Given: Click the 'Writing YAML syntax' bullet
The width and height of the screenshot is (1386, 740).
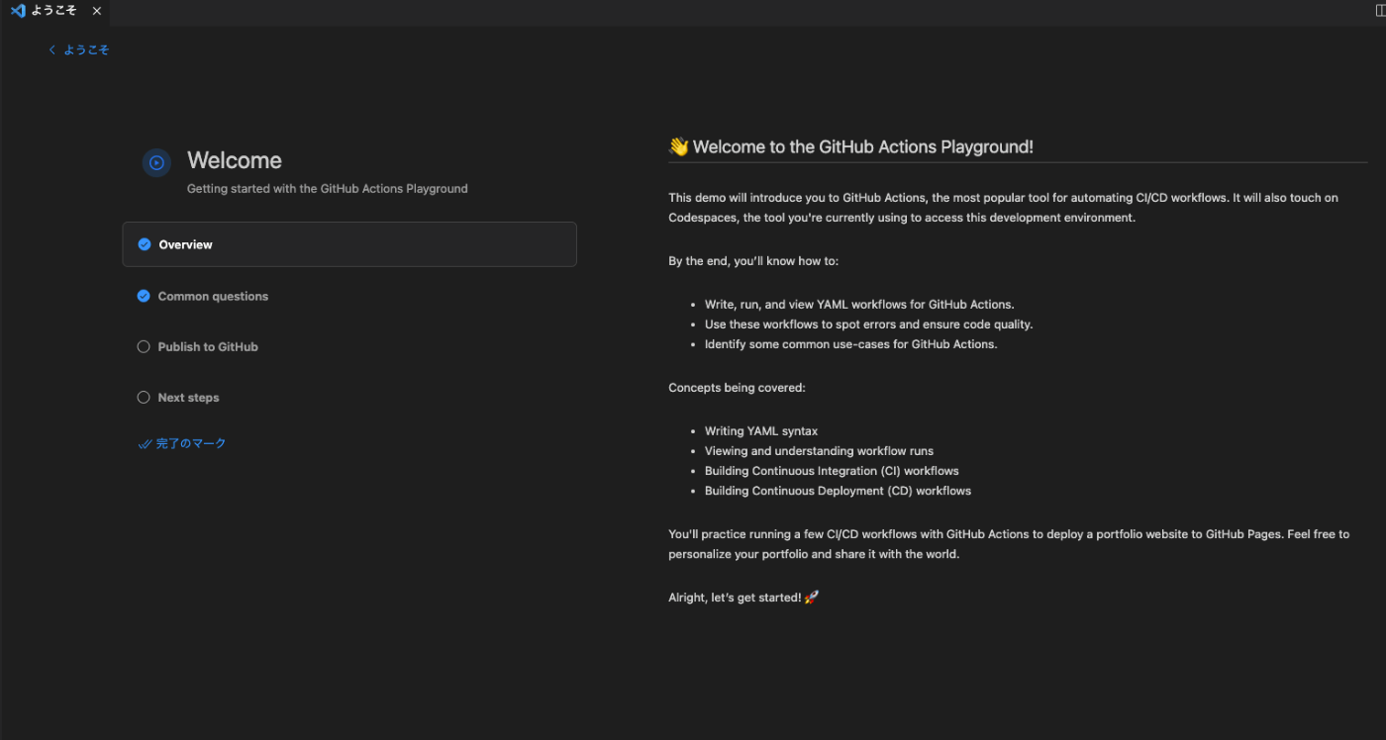Looking at the screenshot, I should coord(761,431).
